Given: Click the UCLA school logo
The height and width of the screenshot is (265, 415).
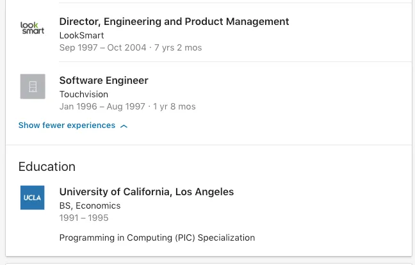Looking at the screenshot, I should [32, 198].
